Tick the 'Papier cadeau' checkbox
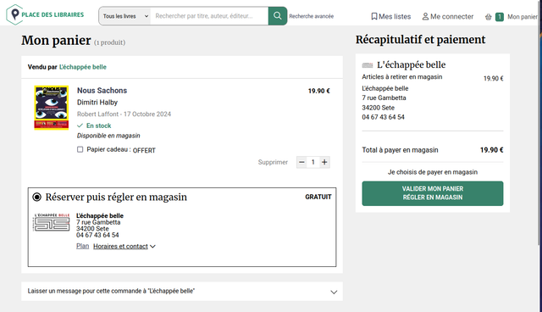This screenshot has height=312, width=542. [80, 149]
